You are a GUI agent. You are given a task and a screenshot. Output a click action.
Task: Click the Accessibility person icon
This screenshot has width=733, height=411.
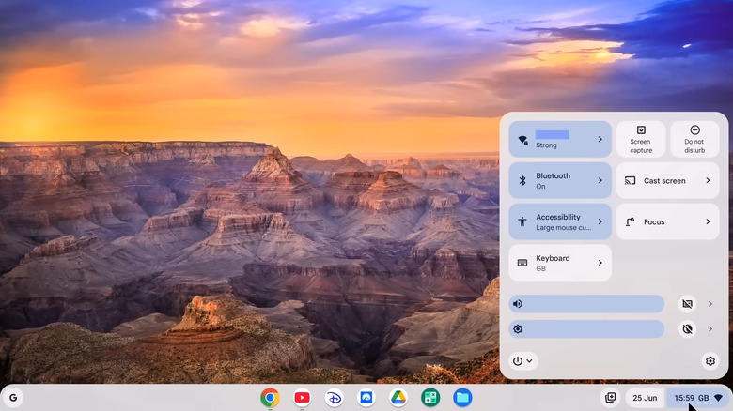click(x=522, y=221)
